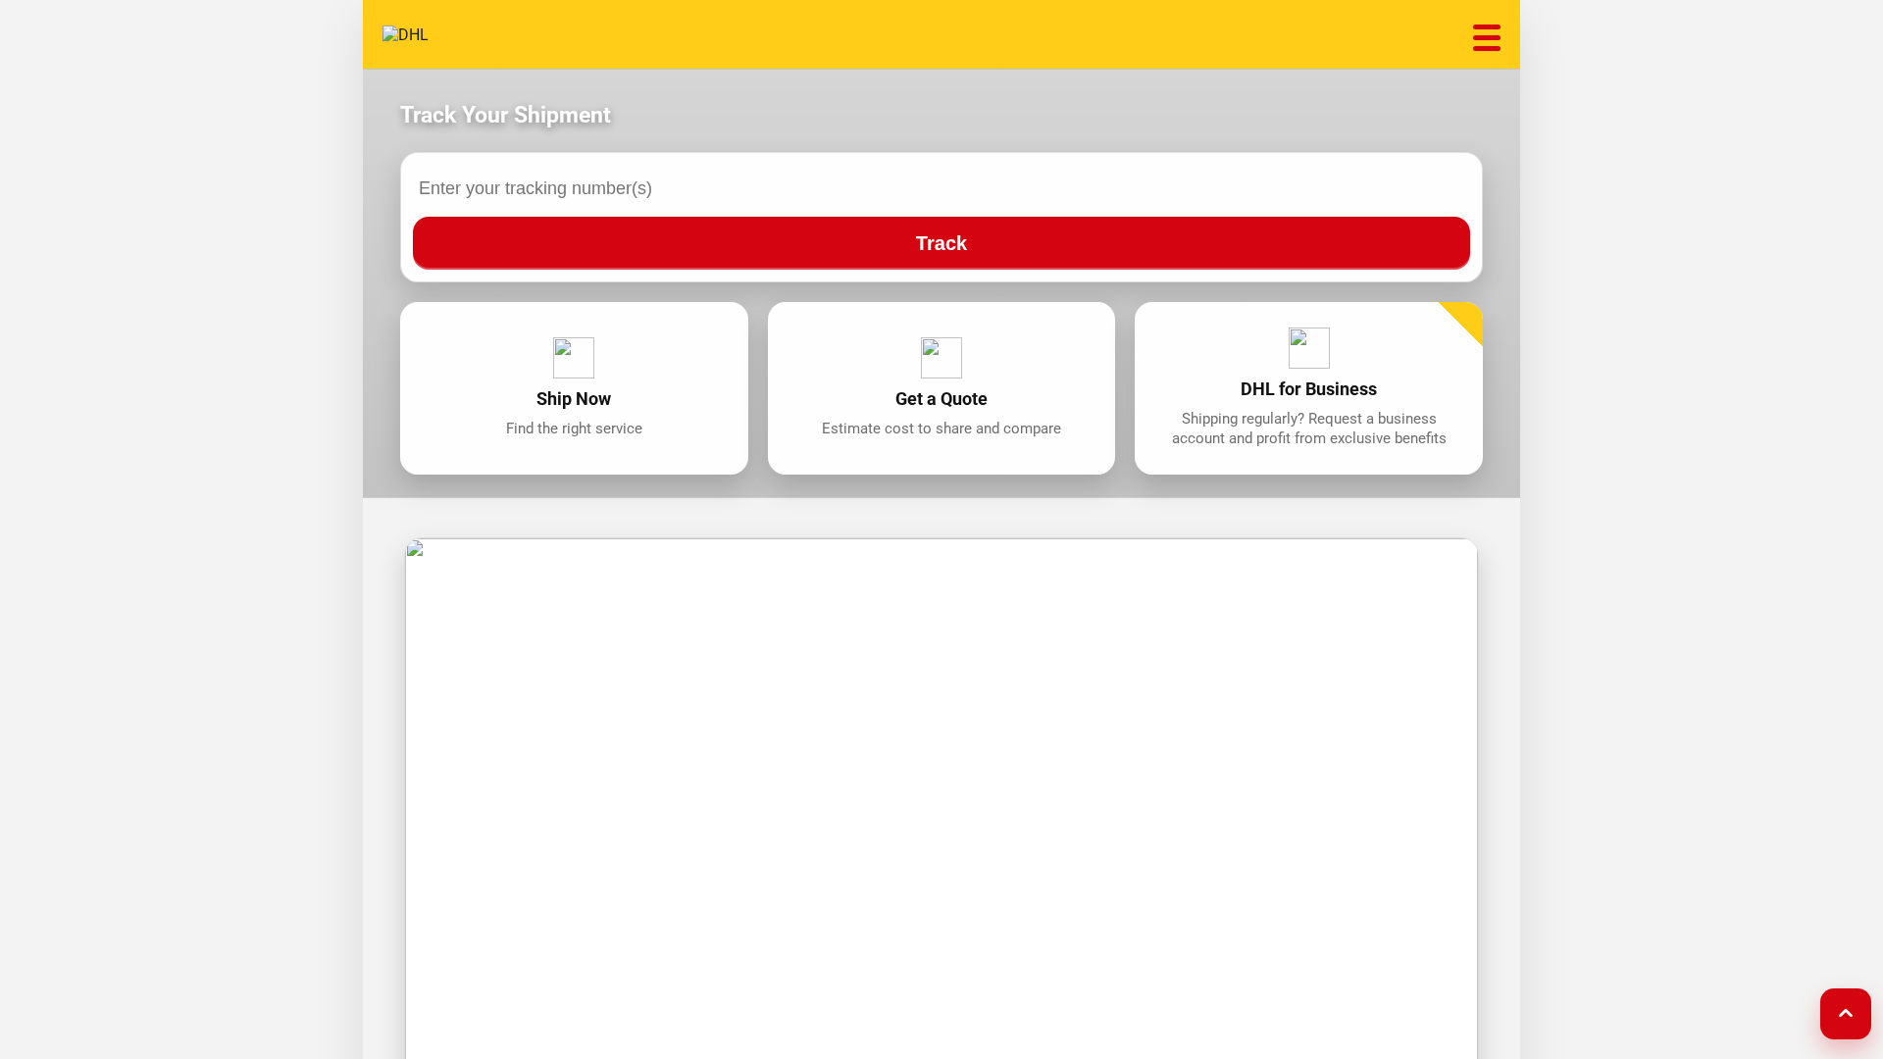Click the Ship Now icon
Viewport: 1883px width, 1059px height.
point(574,358)
